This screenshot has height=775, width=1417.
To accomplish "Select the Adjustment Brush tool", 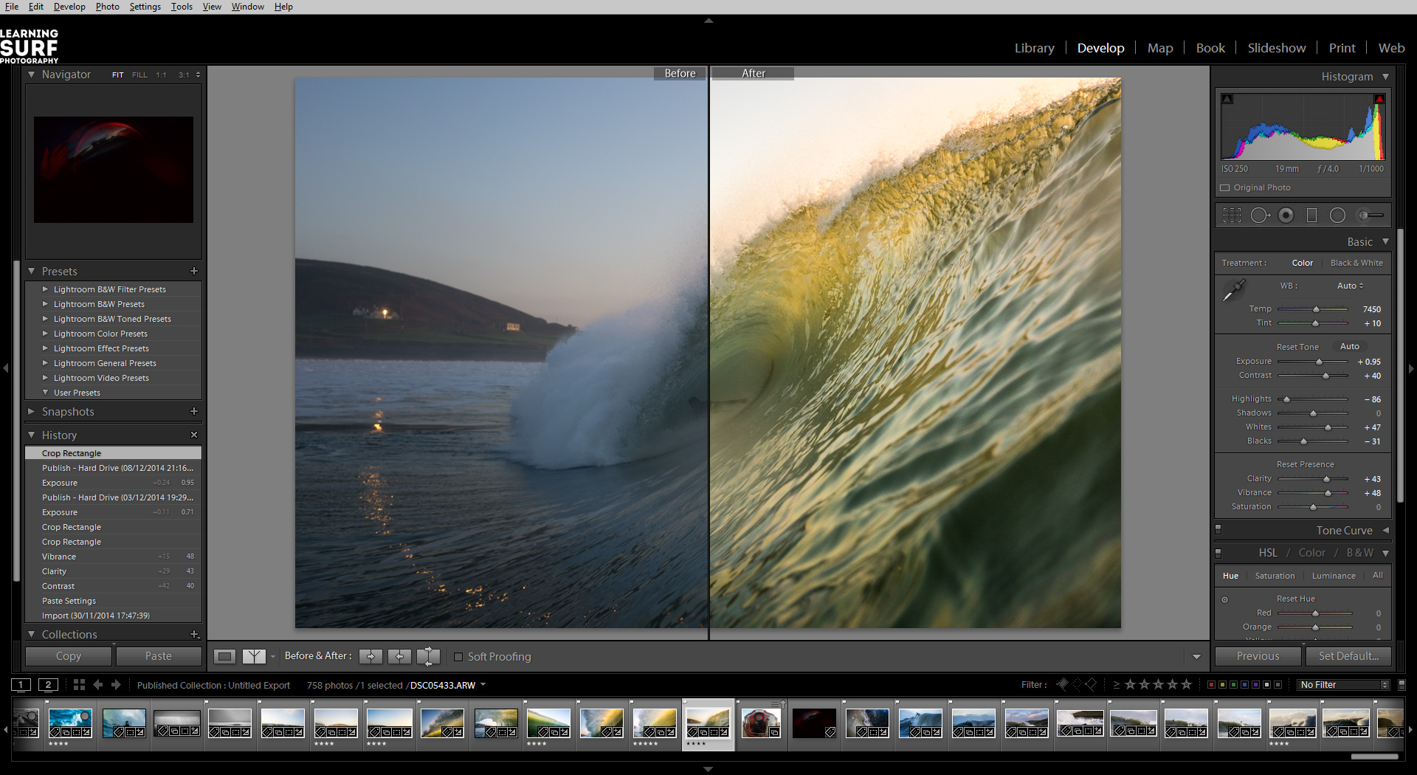I will tap(1370, 216).
